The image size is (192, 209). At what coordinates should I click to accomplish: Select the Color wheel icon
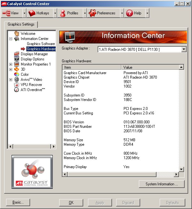click(x=17, y=74)
